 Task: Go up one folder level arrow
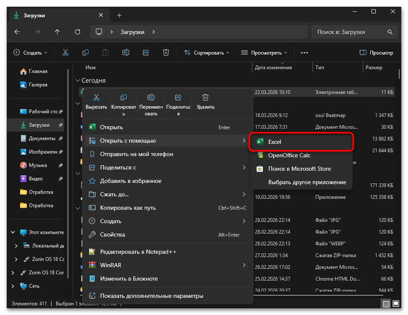[57, 32]
